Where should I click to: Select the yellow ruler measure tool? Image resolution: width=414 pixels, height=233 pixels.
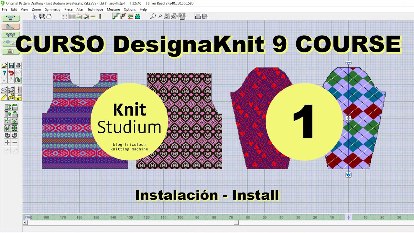4,97
